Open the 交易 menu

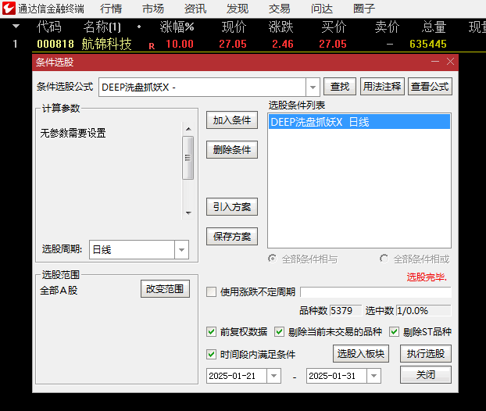click(x=280, y=9)
